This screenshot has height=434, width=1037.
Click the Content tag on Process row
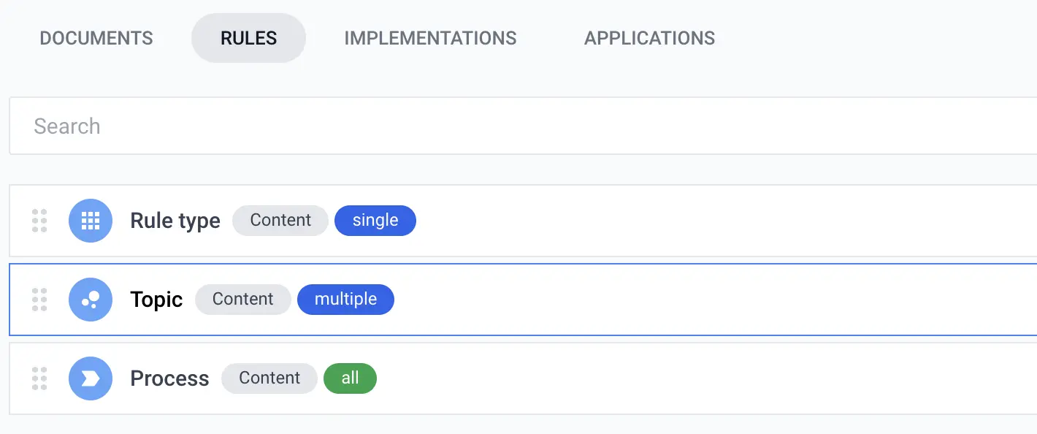click(x=269, y=378)
